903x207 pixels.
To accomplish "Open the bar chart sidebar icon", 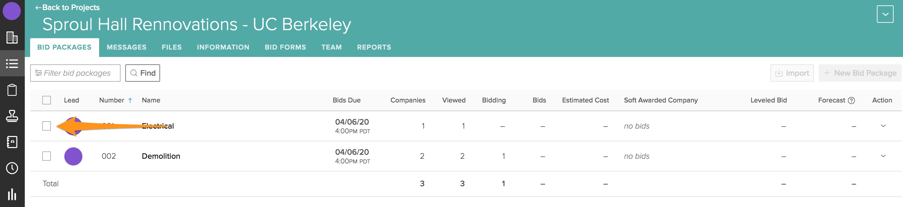I will click(x=12, y=194).
